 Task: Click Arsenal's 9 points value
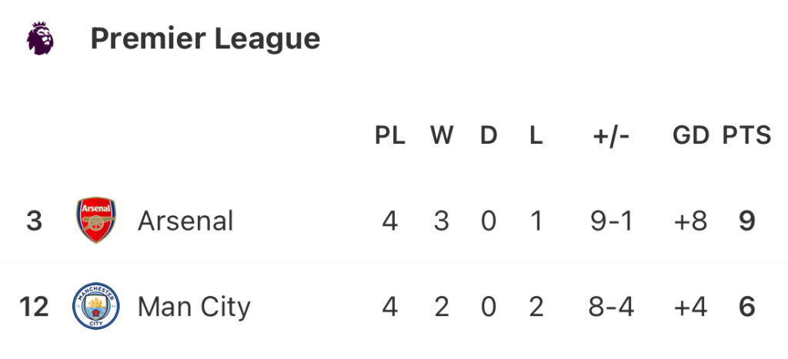[x=747, y=221]
